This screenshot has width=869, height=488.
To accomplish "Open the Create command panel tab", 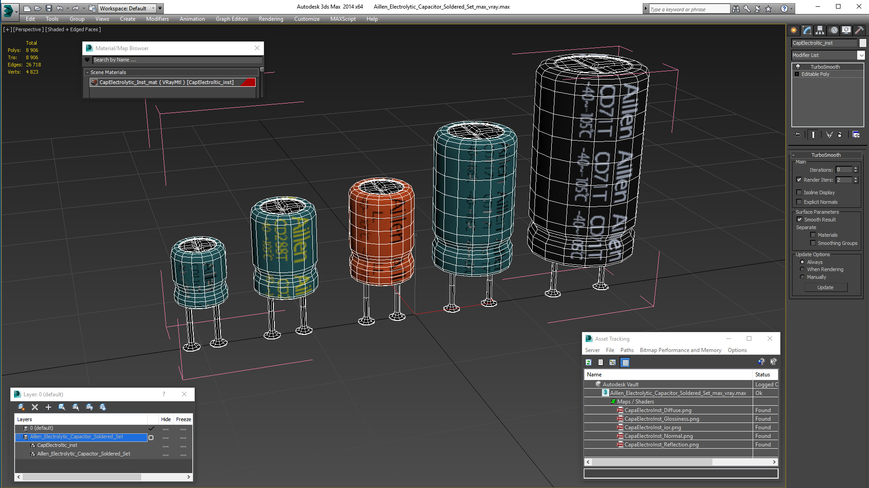I will coord(793,30).
